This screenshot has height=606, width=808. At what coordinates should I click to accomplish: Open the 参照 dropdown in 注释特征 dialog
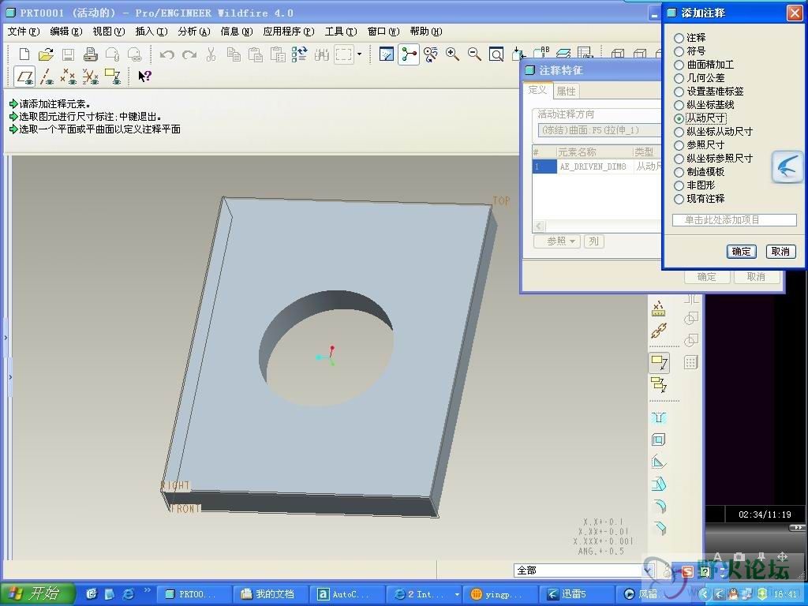[558, 241]
